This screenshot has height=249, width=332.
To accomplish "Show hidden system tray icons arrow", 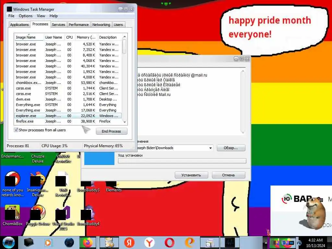I will (x=266, y=243).
